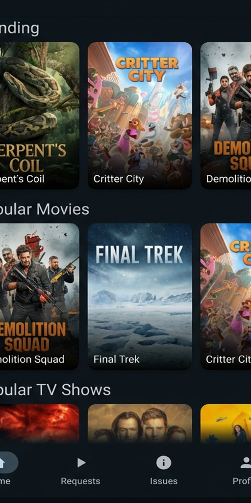Select the Issues tab label
Viewport: 251px width, 503px height.
164,481
